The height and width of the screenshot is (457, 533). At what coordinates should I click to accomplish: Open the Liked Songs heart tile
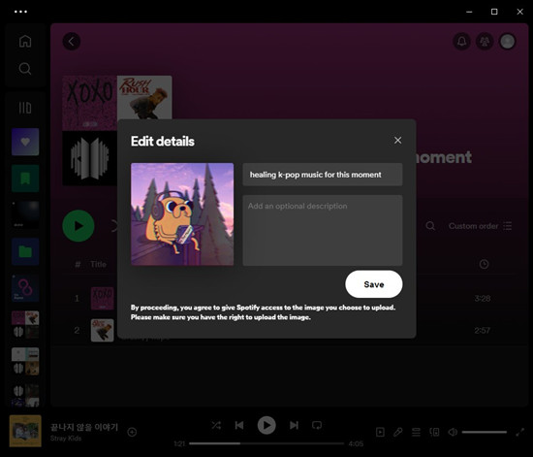click(x=25, y=142)
